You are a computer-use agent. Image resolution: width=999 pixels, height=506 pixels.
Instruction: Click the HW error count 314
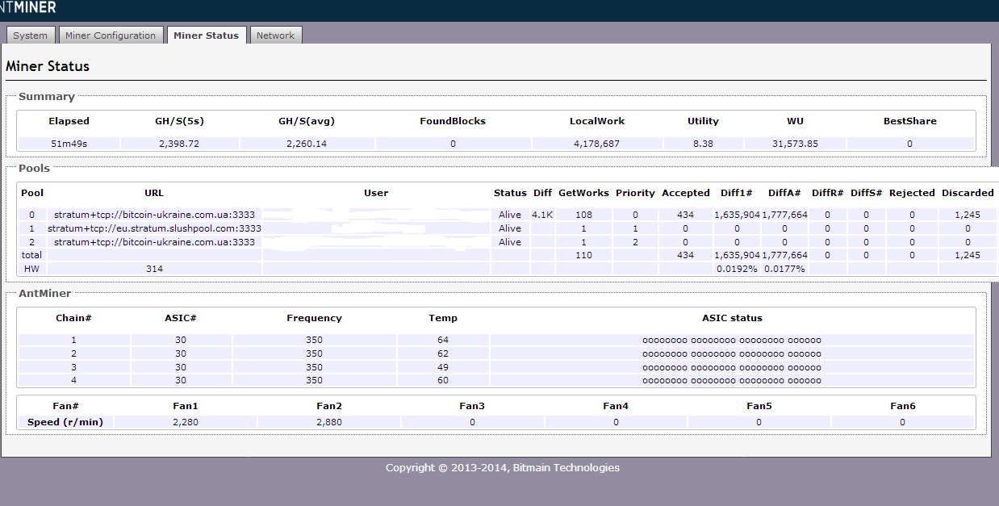tap(154, 268)
